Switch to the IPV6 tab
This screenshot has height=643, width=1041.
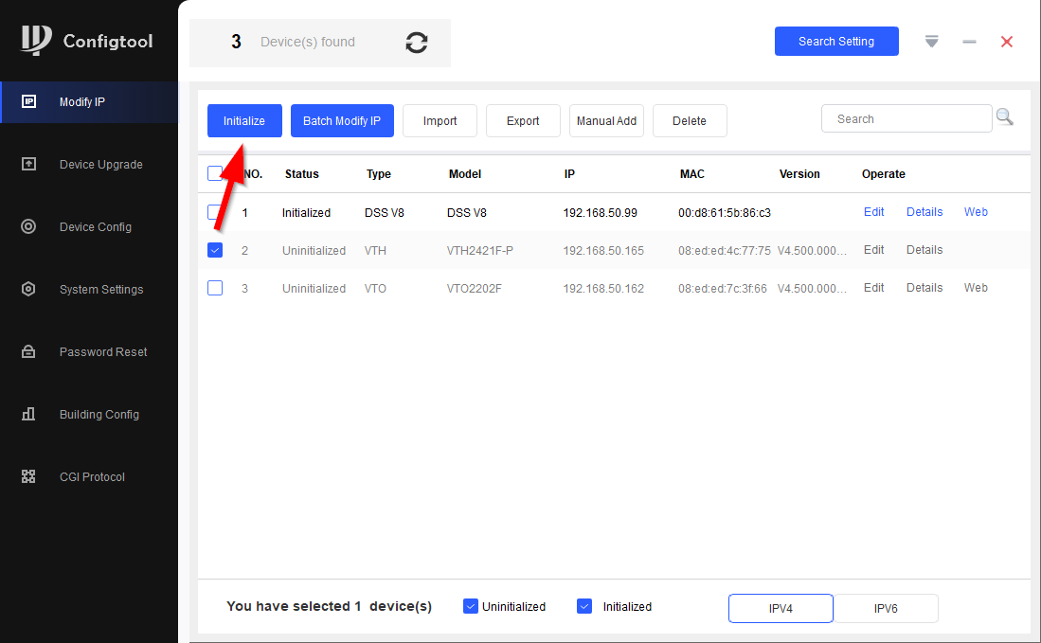click(886, 609)
